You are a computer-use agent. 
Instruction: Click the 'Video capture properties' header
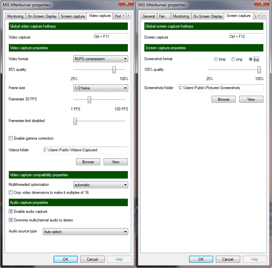tap(68, 48)
